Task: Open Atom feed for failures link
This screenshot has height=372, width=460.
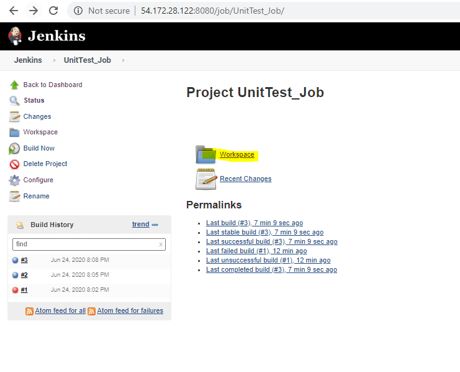Action: point(130,310)
